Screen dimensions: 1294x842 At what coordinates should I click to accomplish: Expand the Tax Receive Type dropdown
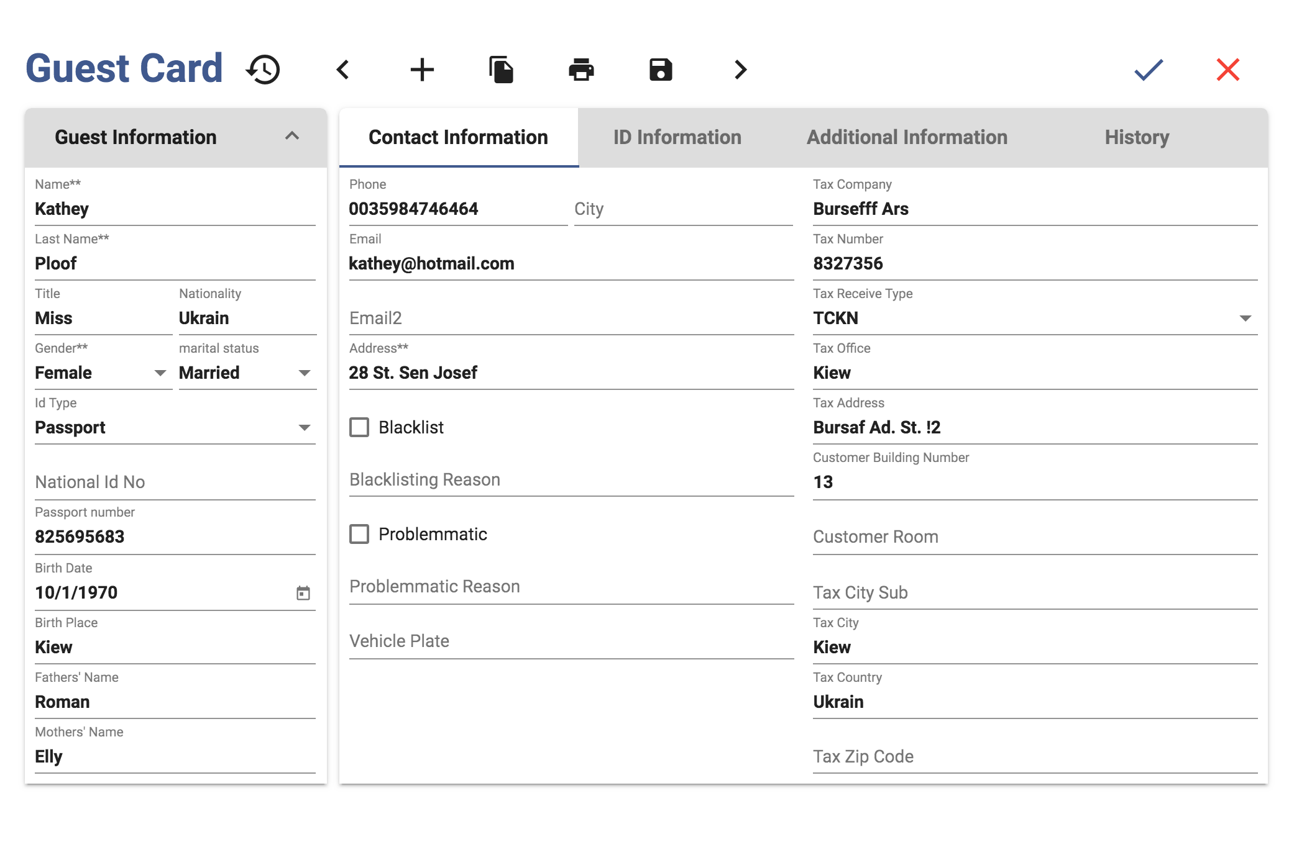tap(1035, 318)
